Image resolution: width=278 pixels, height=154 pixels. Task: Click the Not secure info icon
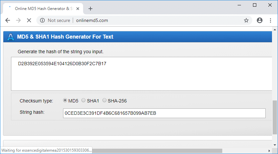coord(42,20)
